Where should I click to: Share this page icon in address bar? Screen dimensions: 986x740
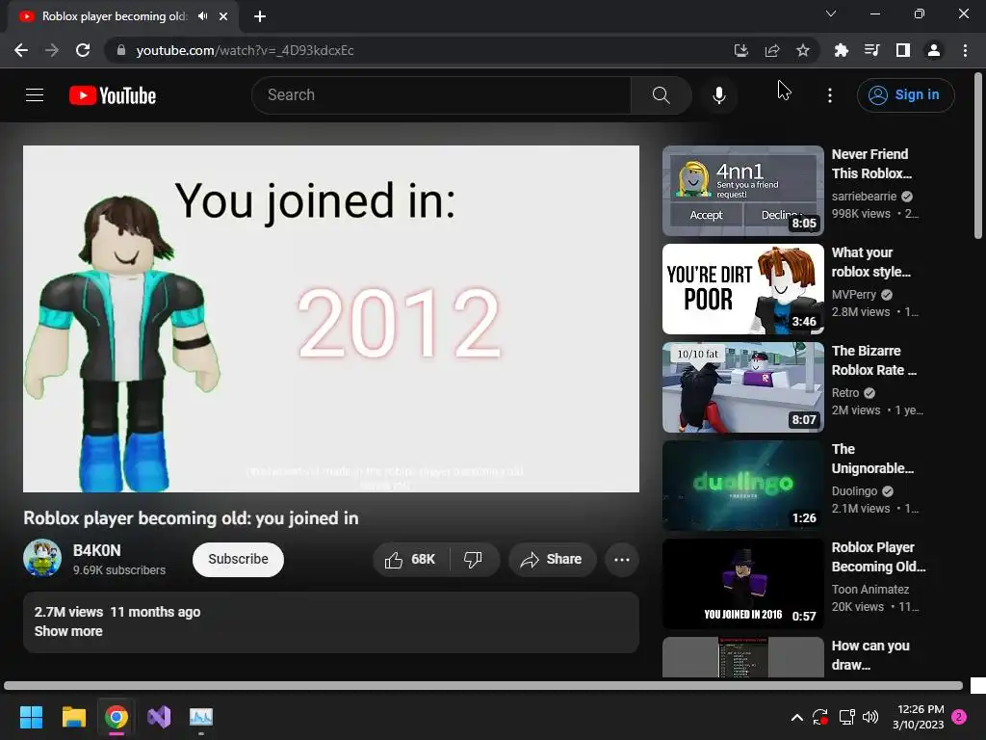[x=772, y=50]
